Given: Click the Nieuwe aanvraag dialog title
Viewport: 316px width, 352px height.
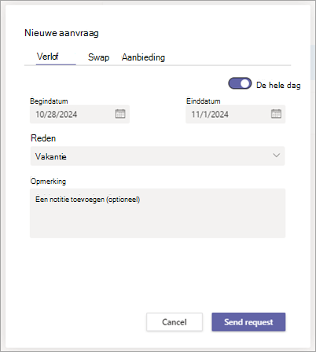Looking at the screenshot, I should 61,33.
